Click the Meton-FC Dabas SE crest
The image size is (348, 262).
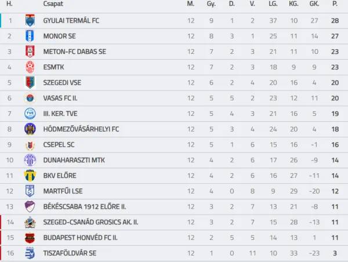30,52
